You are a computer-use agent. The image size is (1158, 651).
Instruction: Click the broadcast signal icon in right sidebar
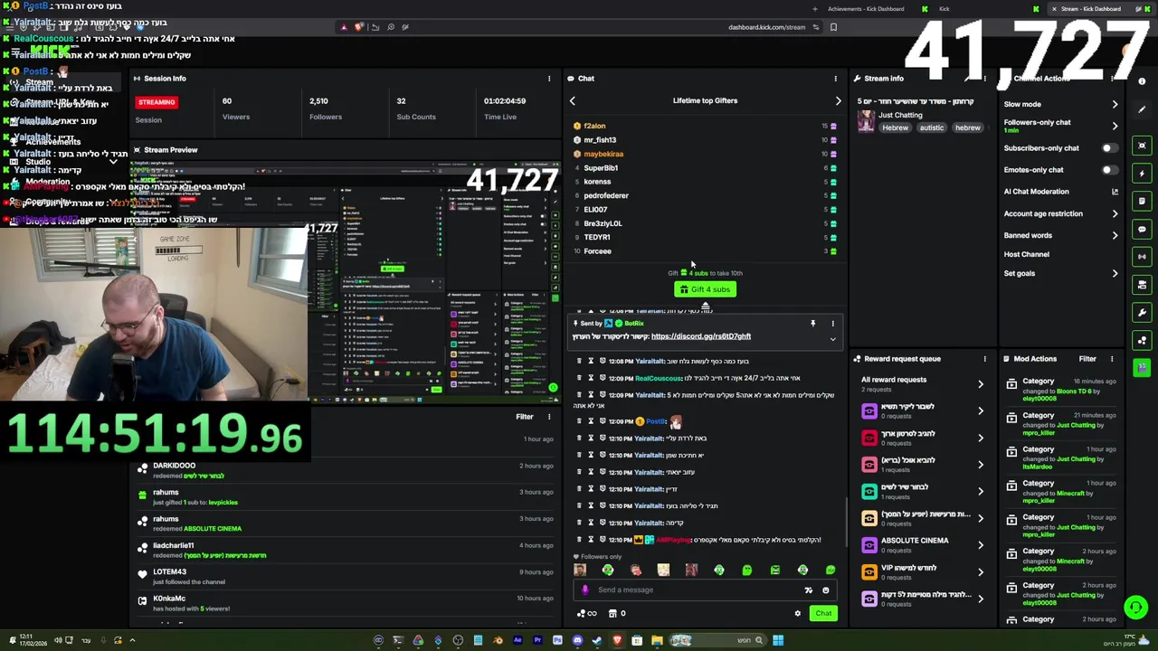(x=1142, y=257)
